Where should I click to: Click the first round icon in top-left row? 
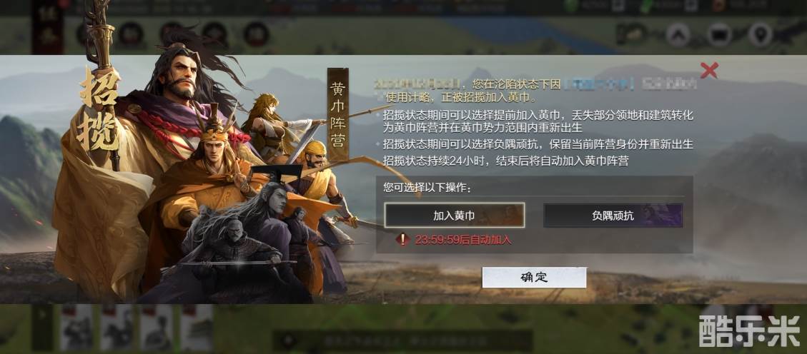(131, 34)
